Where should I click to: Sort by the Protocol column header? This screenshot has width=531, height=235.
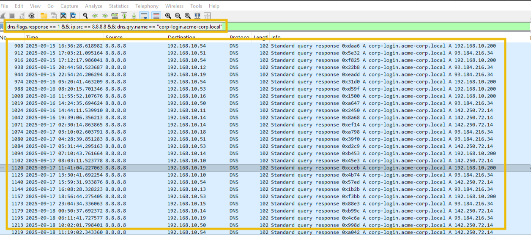[240, 38]
